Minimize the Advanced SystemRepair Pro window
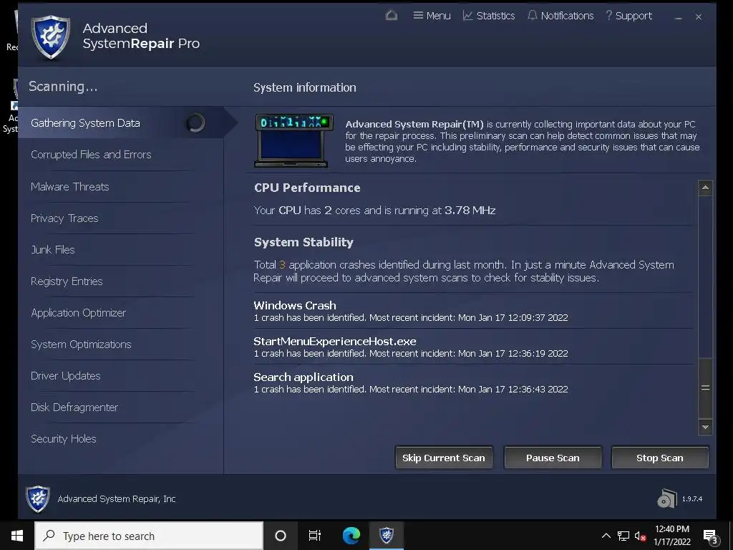Viewport: 733px width, 550px height. (x=679, y=17)
